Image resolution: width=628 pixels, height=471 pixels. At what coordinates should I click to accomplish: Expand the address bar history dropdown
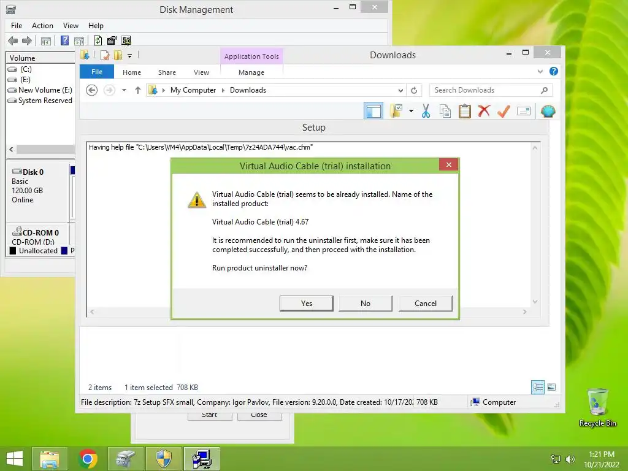[x=400, y=91]
